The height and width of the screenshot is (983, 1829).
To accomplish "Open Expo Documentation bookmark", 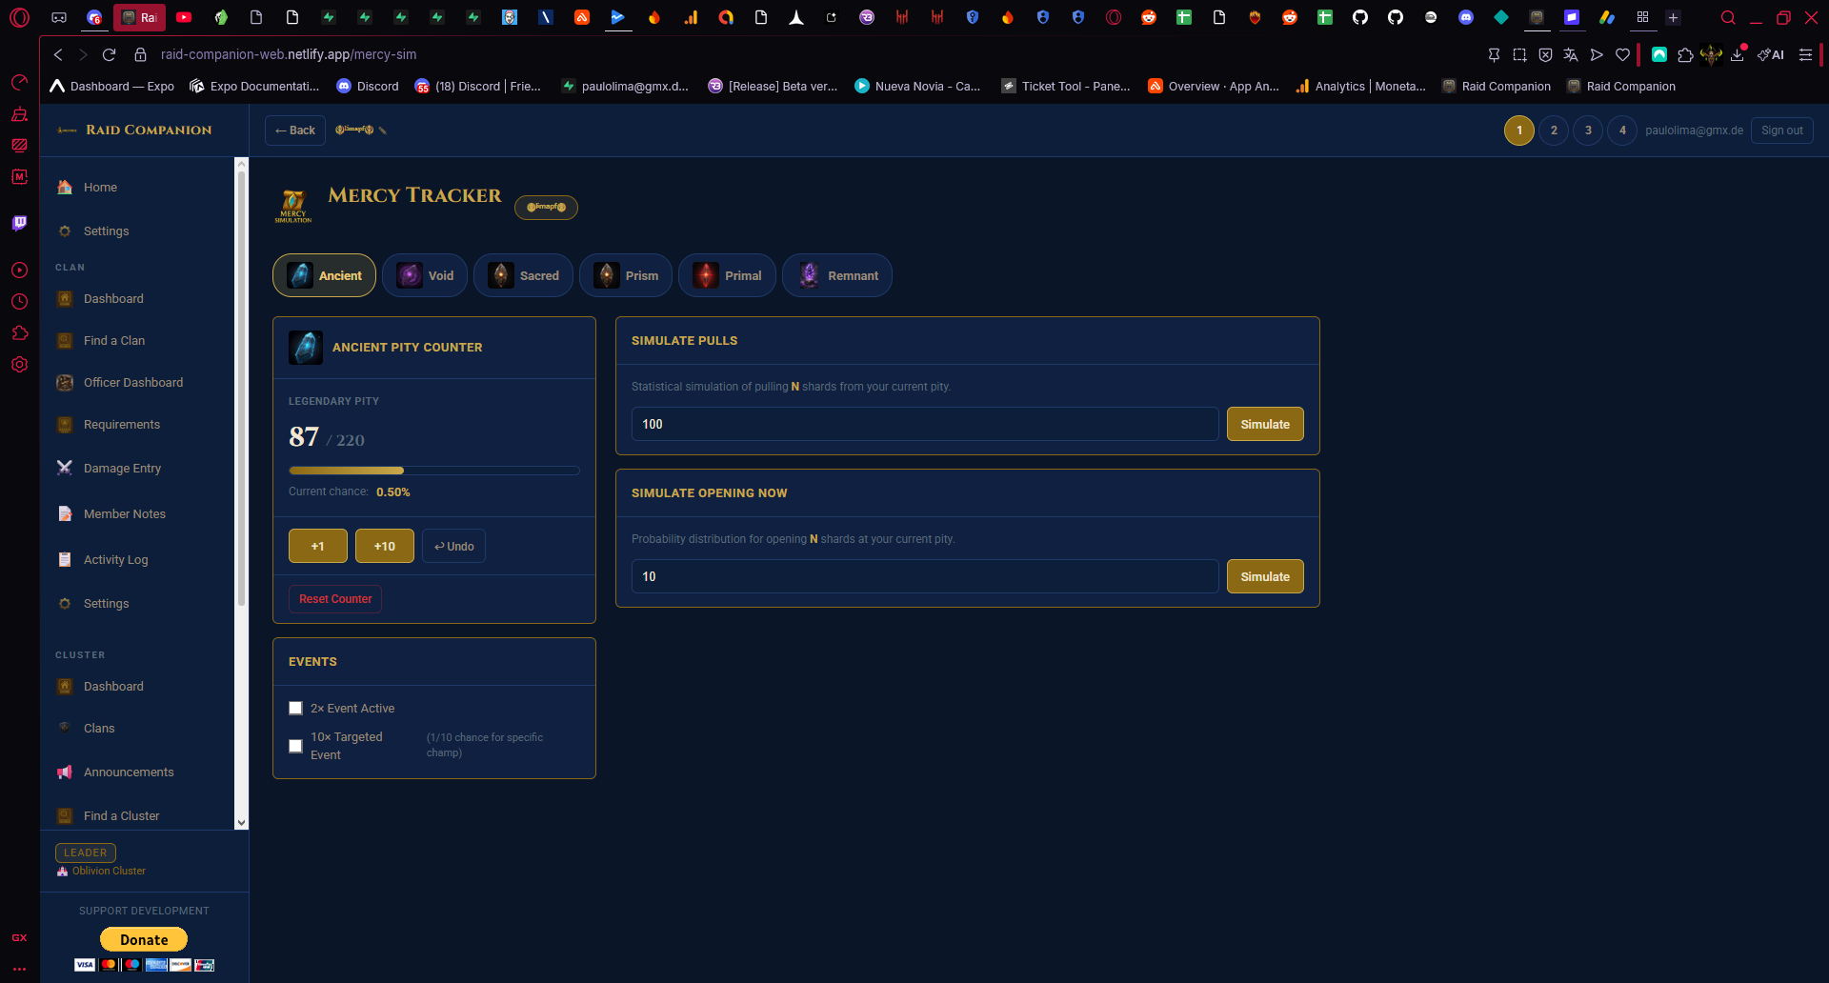I will point(254,86).
